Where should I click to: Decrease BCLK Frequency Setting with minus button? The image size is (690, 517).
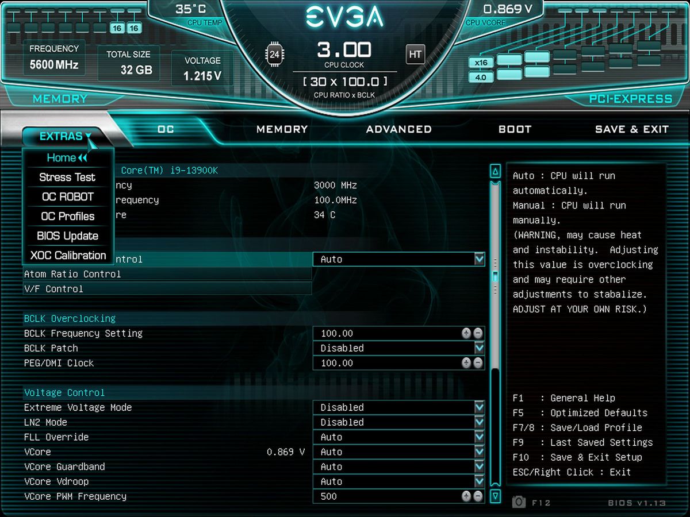click(478, 333)
